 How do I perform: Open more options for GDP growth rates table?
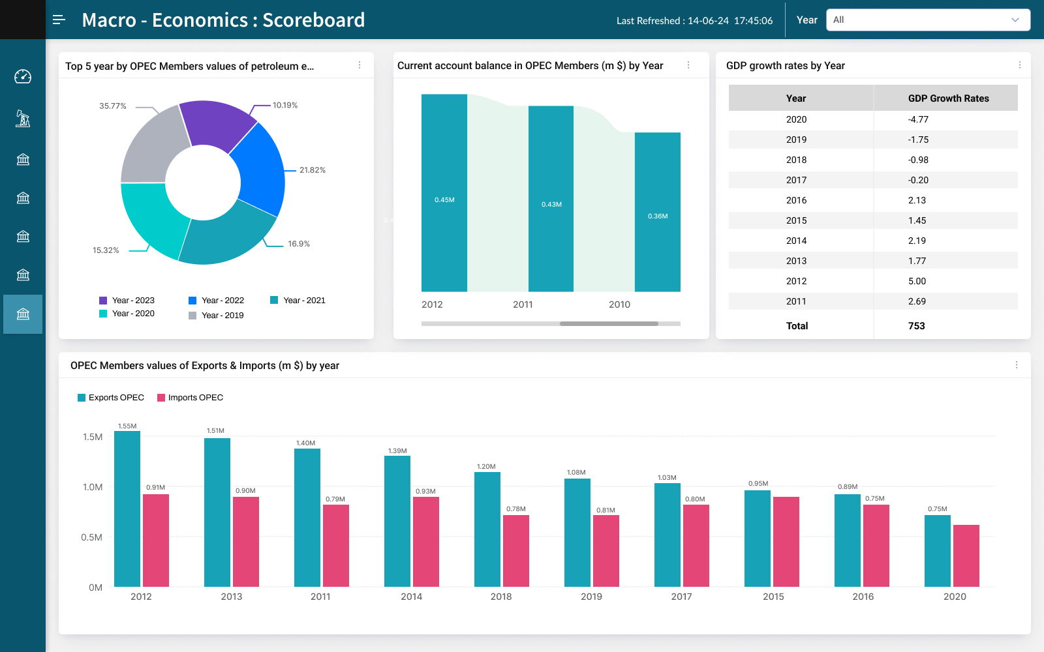pos(1019,65)
